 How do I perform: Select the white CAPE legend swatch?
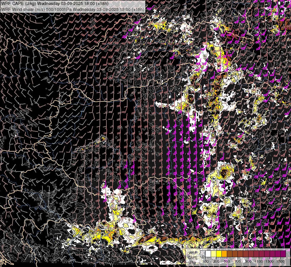[208, 254]
